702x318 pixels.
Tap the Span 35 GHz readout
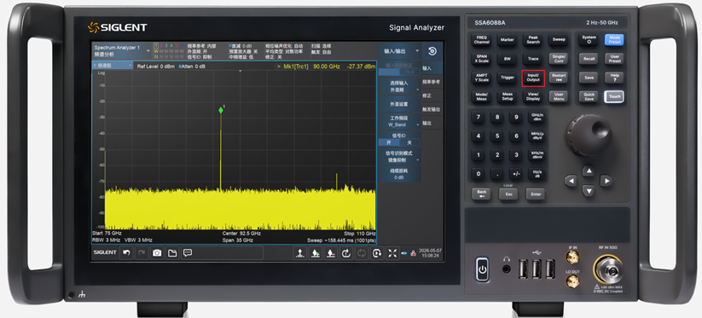pyautogui.click(x=238, y=240)
